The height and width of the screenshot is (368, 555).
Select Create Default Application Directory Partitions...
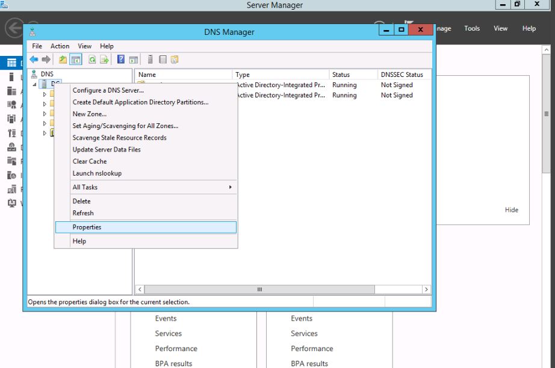tap(146, 102)
